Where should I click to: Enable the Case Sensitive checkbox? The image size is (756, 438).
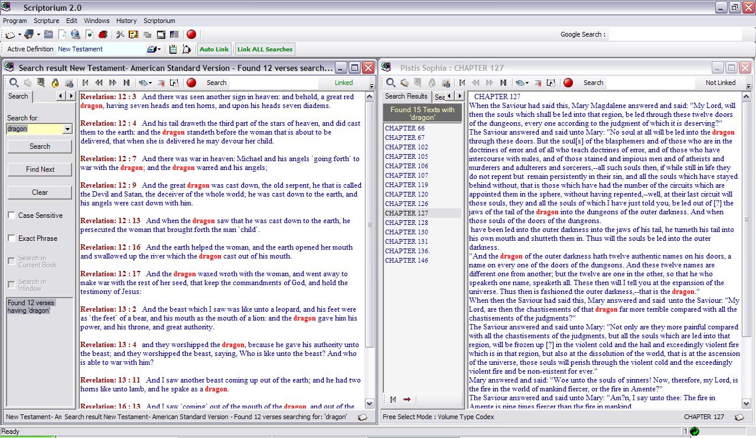[x=12, y=215]
